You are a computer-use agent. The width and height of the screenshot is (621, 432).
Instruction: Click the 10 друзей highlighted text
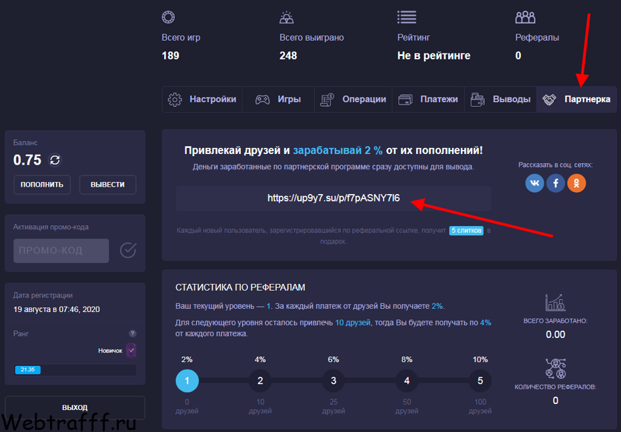(x=352, y=323)
